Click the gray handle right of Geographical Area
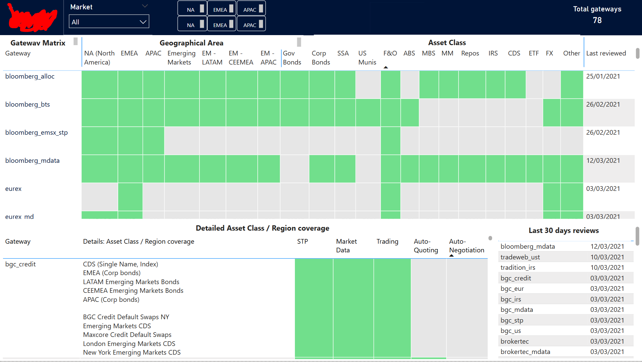The height and width of the screenshot is (362, 642). point(299,42)
